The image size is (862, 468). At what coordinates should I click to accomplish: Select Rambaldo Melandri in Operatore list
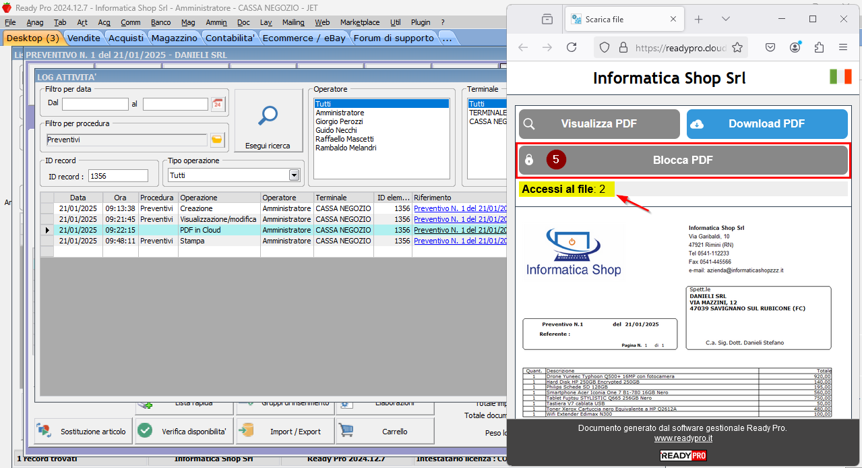pos(346,148)
